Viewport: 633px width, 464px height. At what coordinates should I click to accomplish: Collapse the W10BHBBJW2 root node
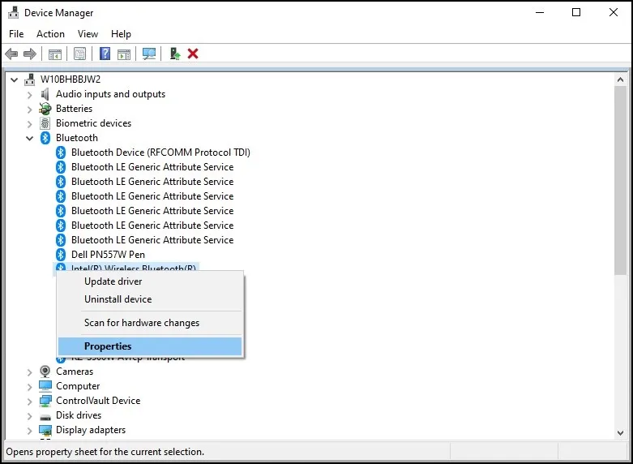(x=15, y=79)
